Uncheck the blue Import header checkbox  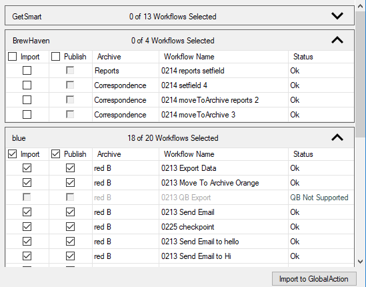12,154
